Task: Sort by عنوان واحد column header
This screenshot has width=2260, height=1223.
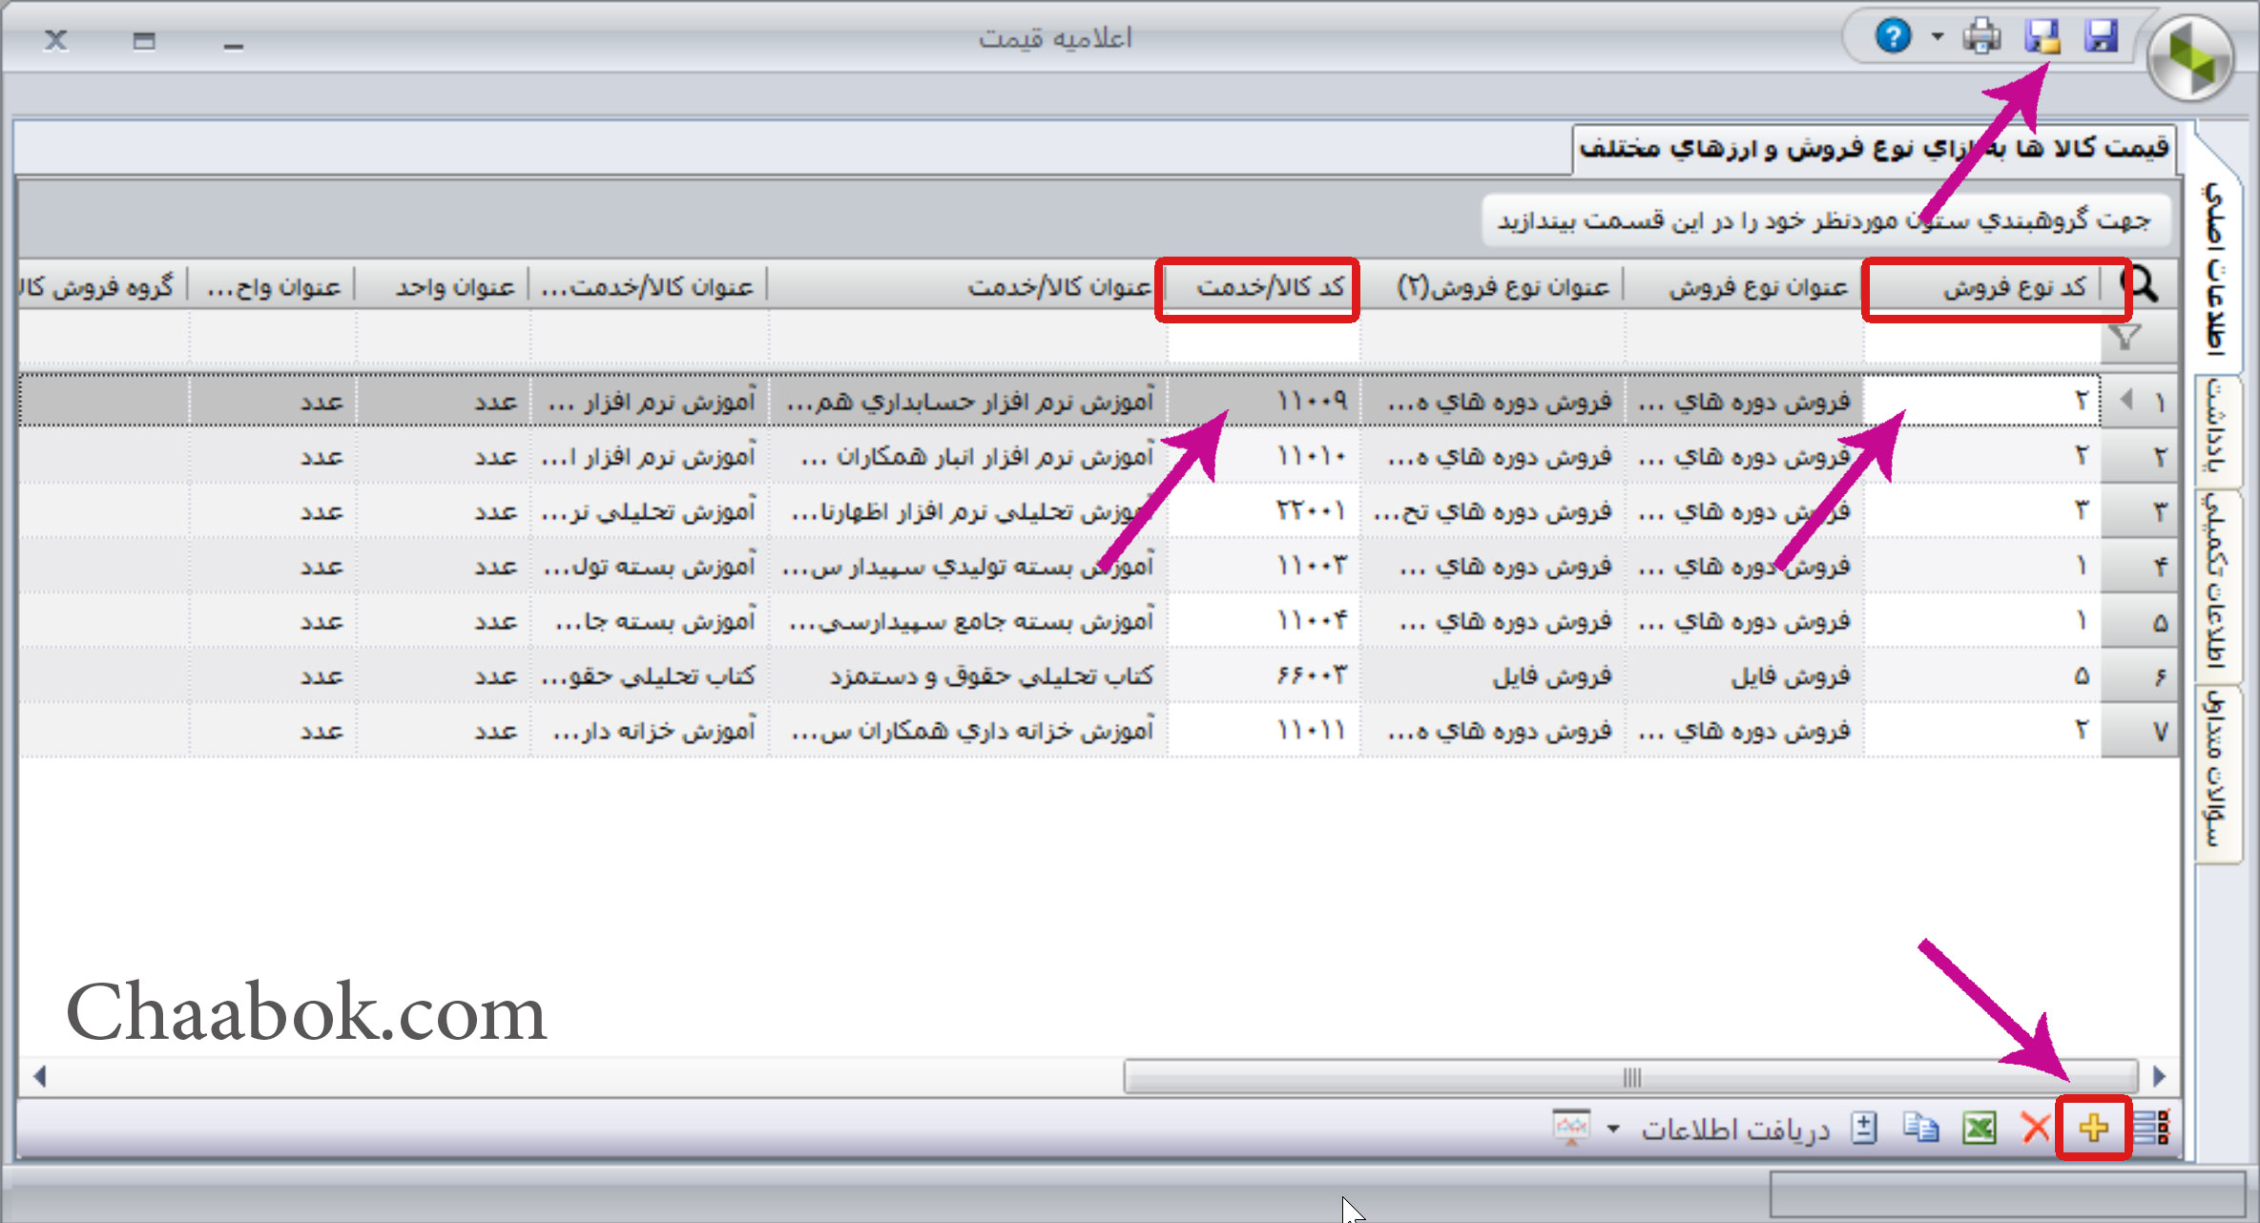Action: click(x=443, y=286)
